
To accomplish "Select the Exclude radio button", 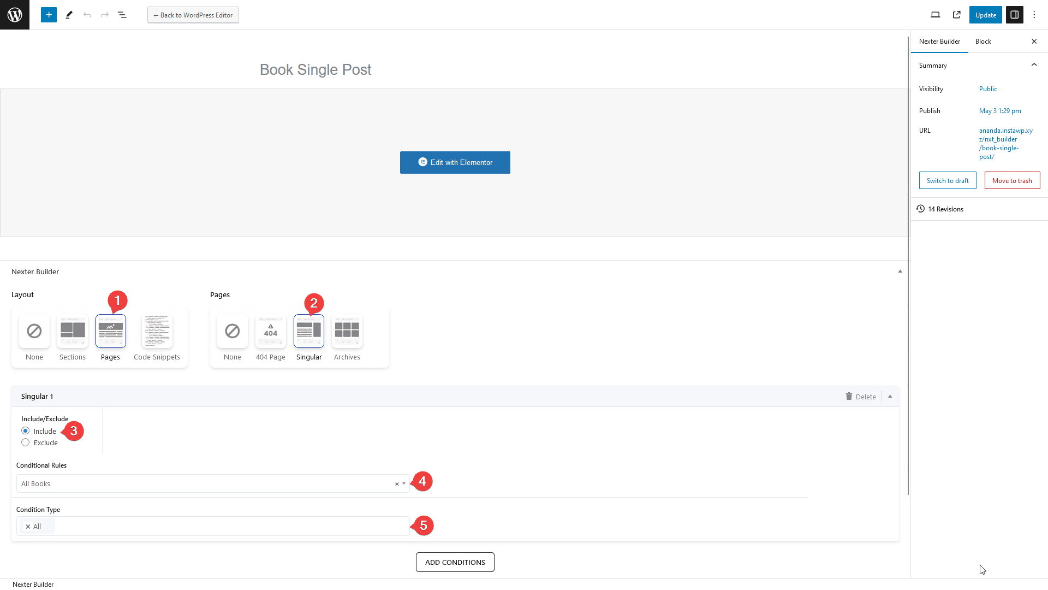I will [x=25, y=441].
